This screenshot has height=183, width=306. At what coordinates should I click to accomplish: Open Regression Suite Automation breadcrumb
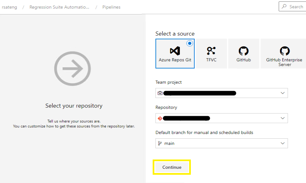(59, 7)
